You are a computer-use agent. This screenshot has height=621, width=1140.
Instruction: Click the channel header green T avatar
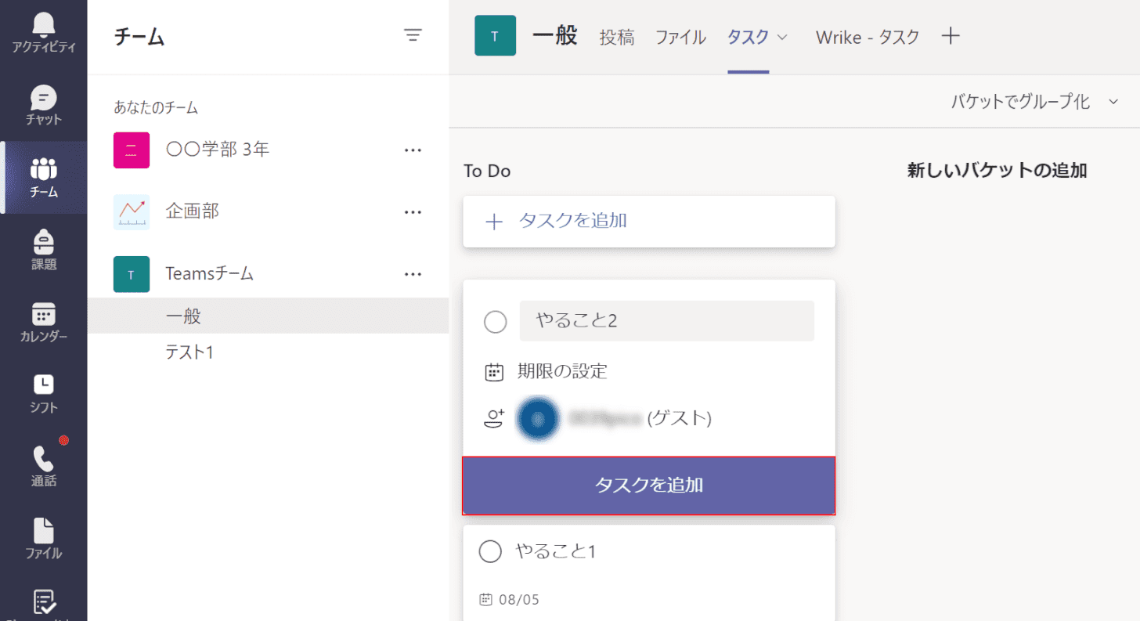click(x=495, y=36)
